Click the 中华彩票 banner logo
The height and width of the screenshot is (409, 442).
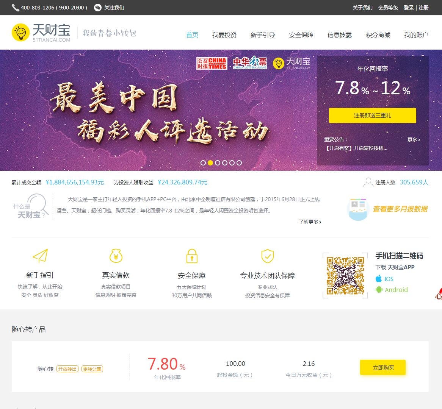click(x=250, y=63)
